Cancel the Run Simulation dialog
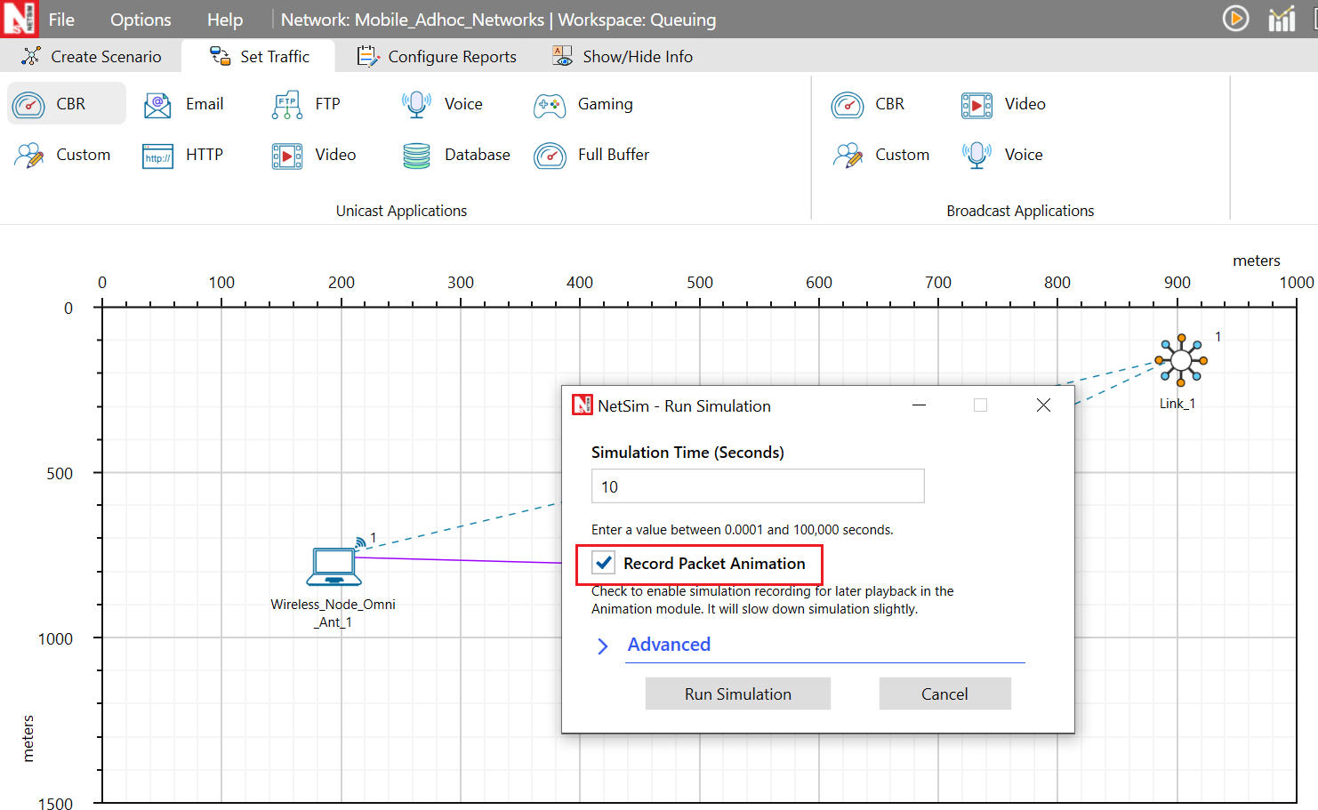Viewport: 1318px width, 810px height. 944,694
